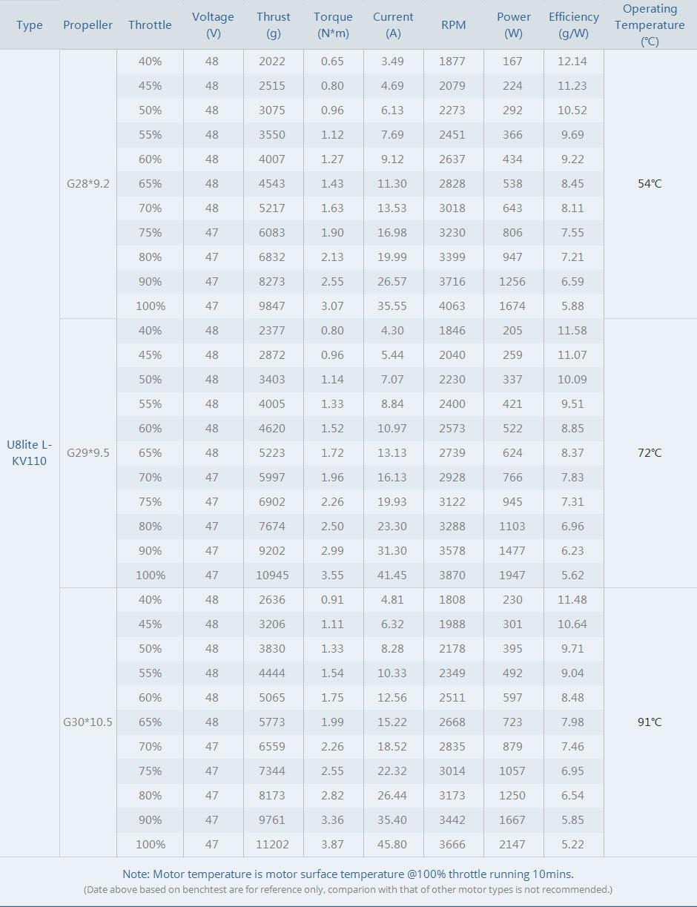Click the 2147 power value
This screenshot has width=697, height=907.
click(513, 845)
